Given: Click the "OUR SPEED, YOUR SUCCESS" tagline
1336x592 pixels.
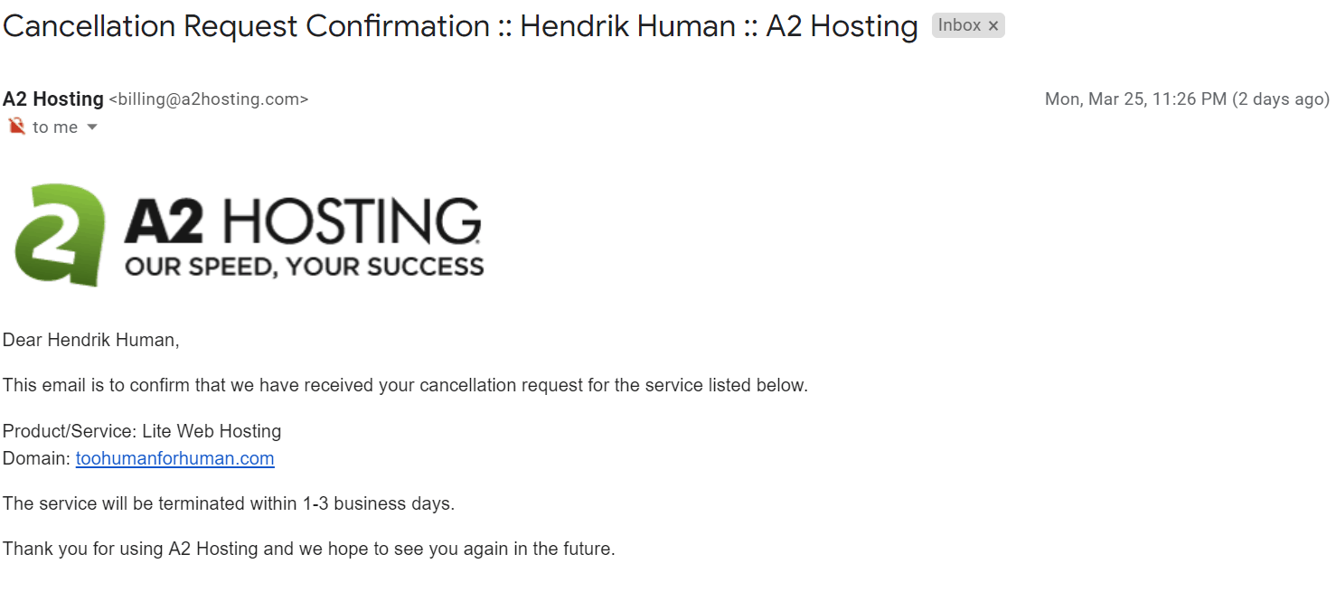Looking at the screenshot, I should 305,267.
